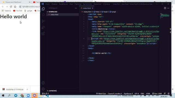This screenshot has height=98, width=175.
Task: Click the feedback icon in VS Code status bar
Action: [165, 94]
